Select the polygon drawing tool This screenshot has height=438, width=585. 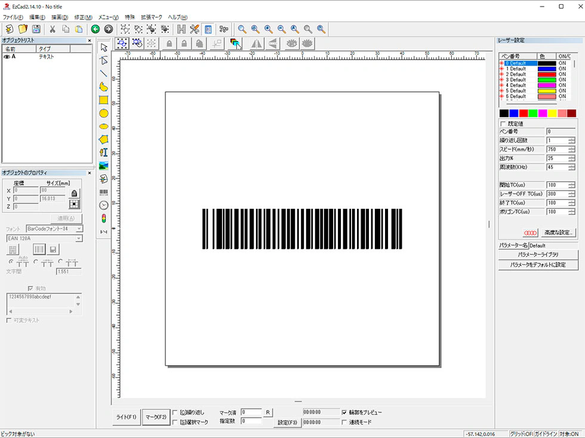coord(104,140)
